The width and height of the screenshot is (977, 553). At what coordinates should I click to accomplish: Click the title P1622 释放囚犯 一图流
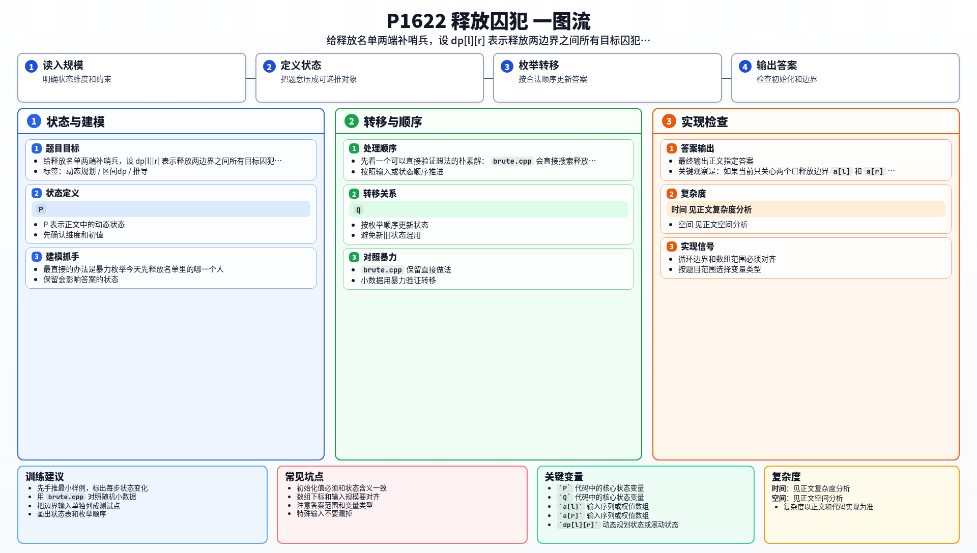(489, 21)
